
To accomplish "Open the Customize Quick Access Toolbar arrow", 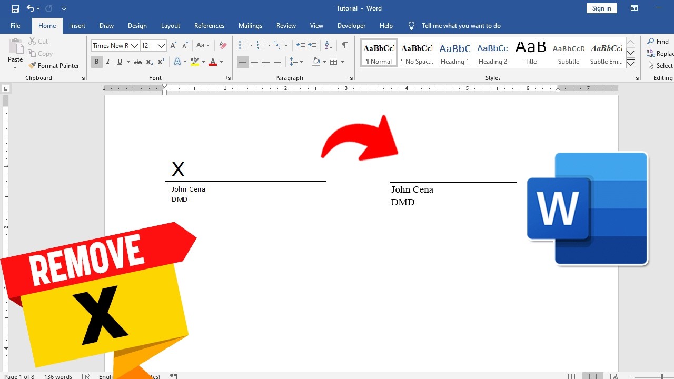I will click(64, 8).
